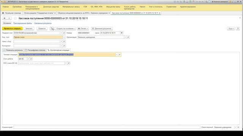This screenshot has height=136, width=243.
Task: Add document to favorites with star
Action: click(15, 19)
